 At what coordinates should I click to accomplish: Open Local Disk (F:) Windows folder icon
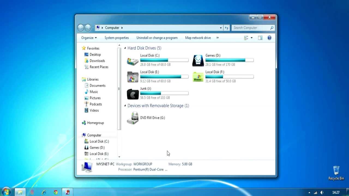point(198,77)
